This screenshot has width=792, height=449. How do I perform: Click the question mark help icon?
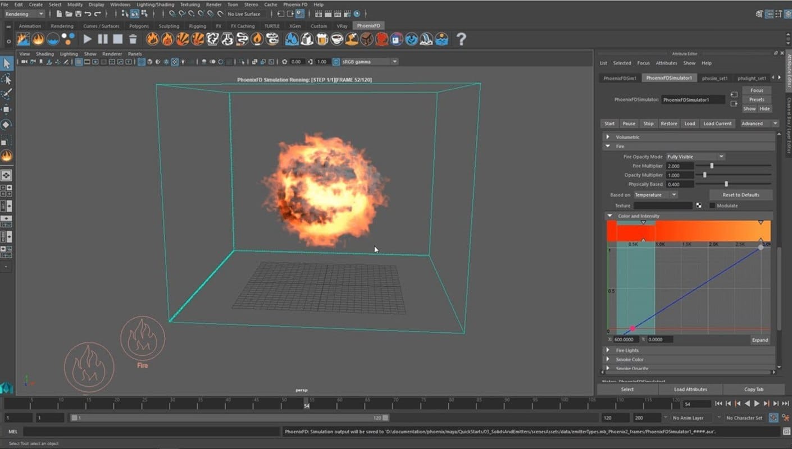coord(461,39)
